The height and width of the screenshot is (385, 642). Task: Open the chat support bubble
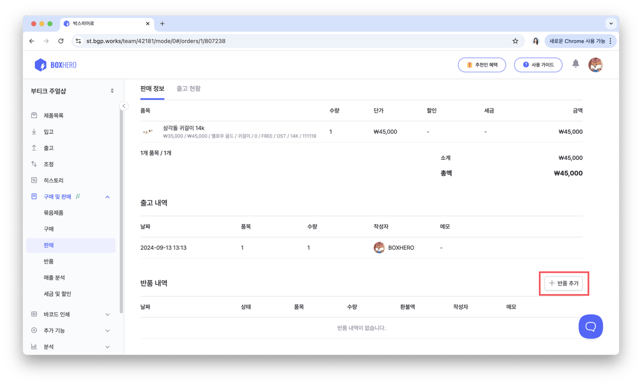coord(591,326)
